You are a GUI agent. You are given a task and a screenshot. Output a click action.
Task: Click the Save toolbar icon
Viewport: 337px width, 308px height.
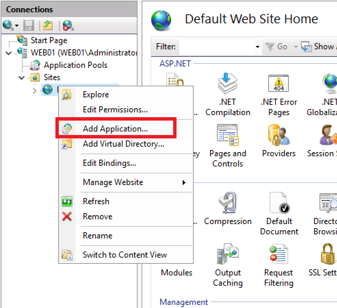point(29,25)
